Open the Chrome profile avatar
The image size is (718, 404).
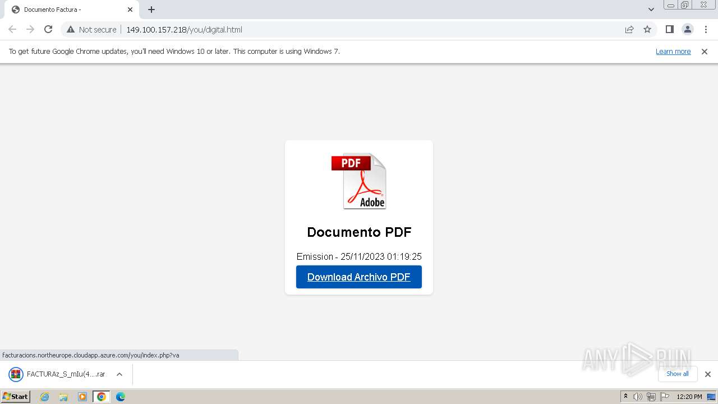[687, 29]
